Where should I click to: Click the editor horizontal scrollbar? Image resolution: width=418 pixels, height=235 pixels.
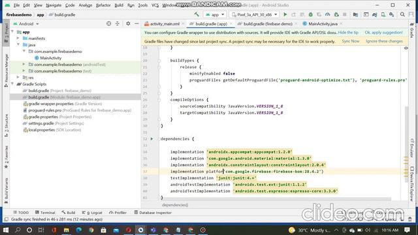(x=277, y=198)
